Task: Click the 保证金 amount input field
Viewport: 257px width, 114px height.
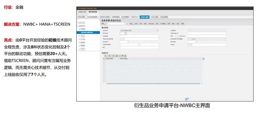Action: click(209, 45)
